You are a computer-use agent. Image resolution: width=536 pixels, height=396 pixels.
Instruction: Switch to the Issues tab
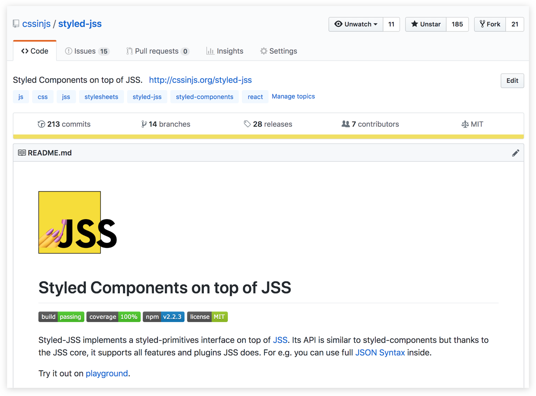[87, 51]
